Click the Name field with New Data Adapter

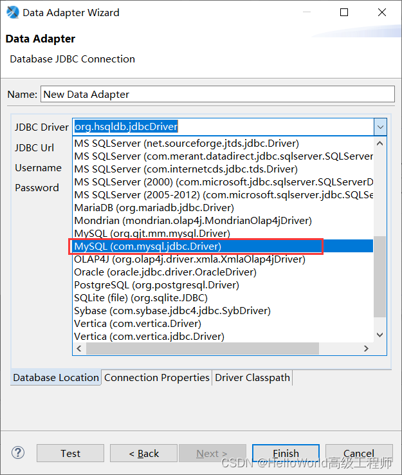coord(217,94)
